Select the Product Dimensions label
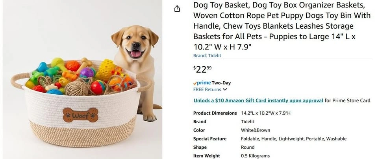This screenshot has height=159, width=378. (215, 113)
